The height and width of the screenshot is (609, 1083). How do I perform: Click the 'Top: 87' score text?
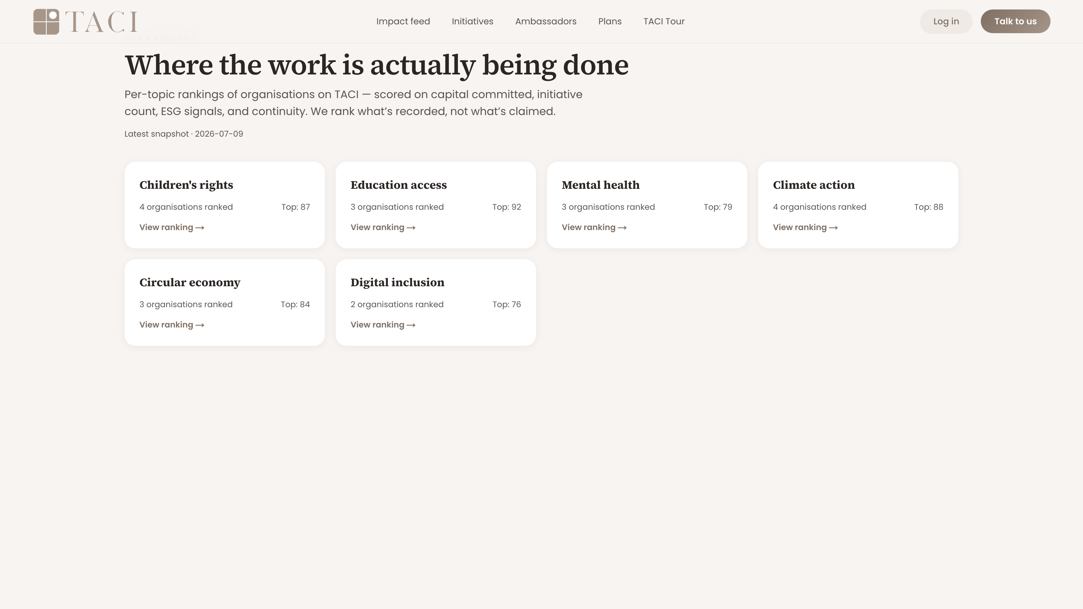click(295, 207)
